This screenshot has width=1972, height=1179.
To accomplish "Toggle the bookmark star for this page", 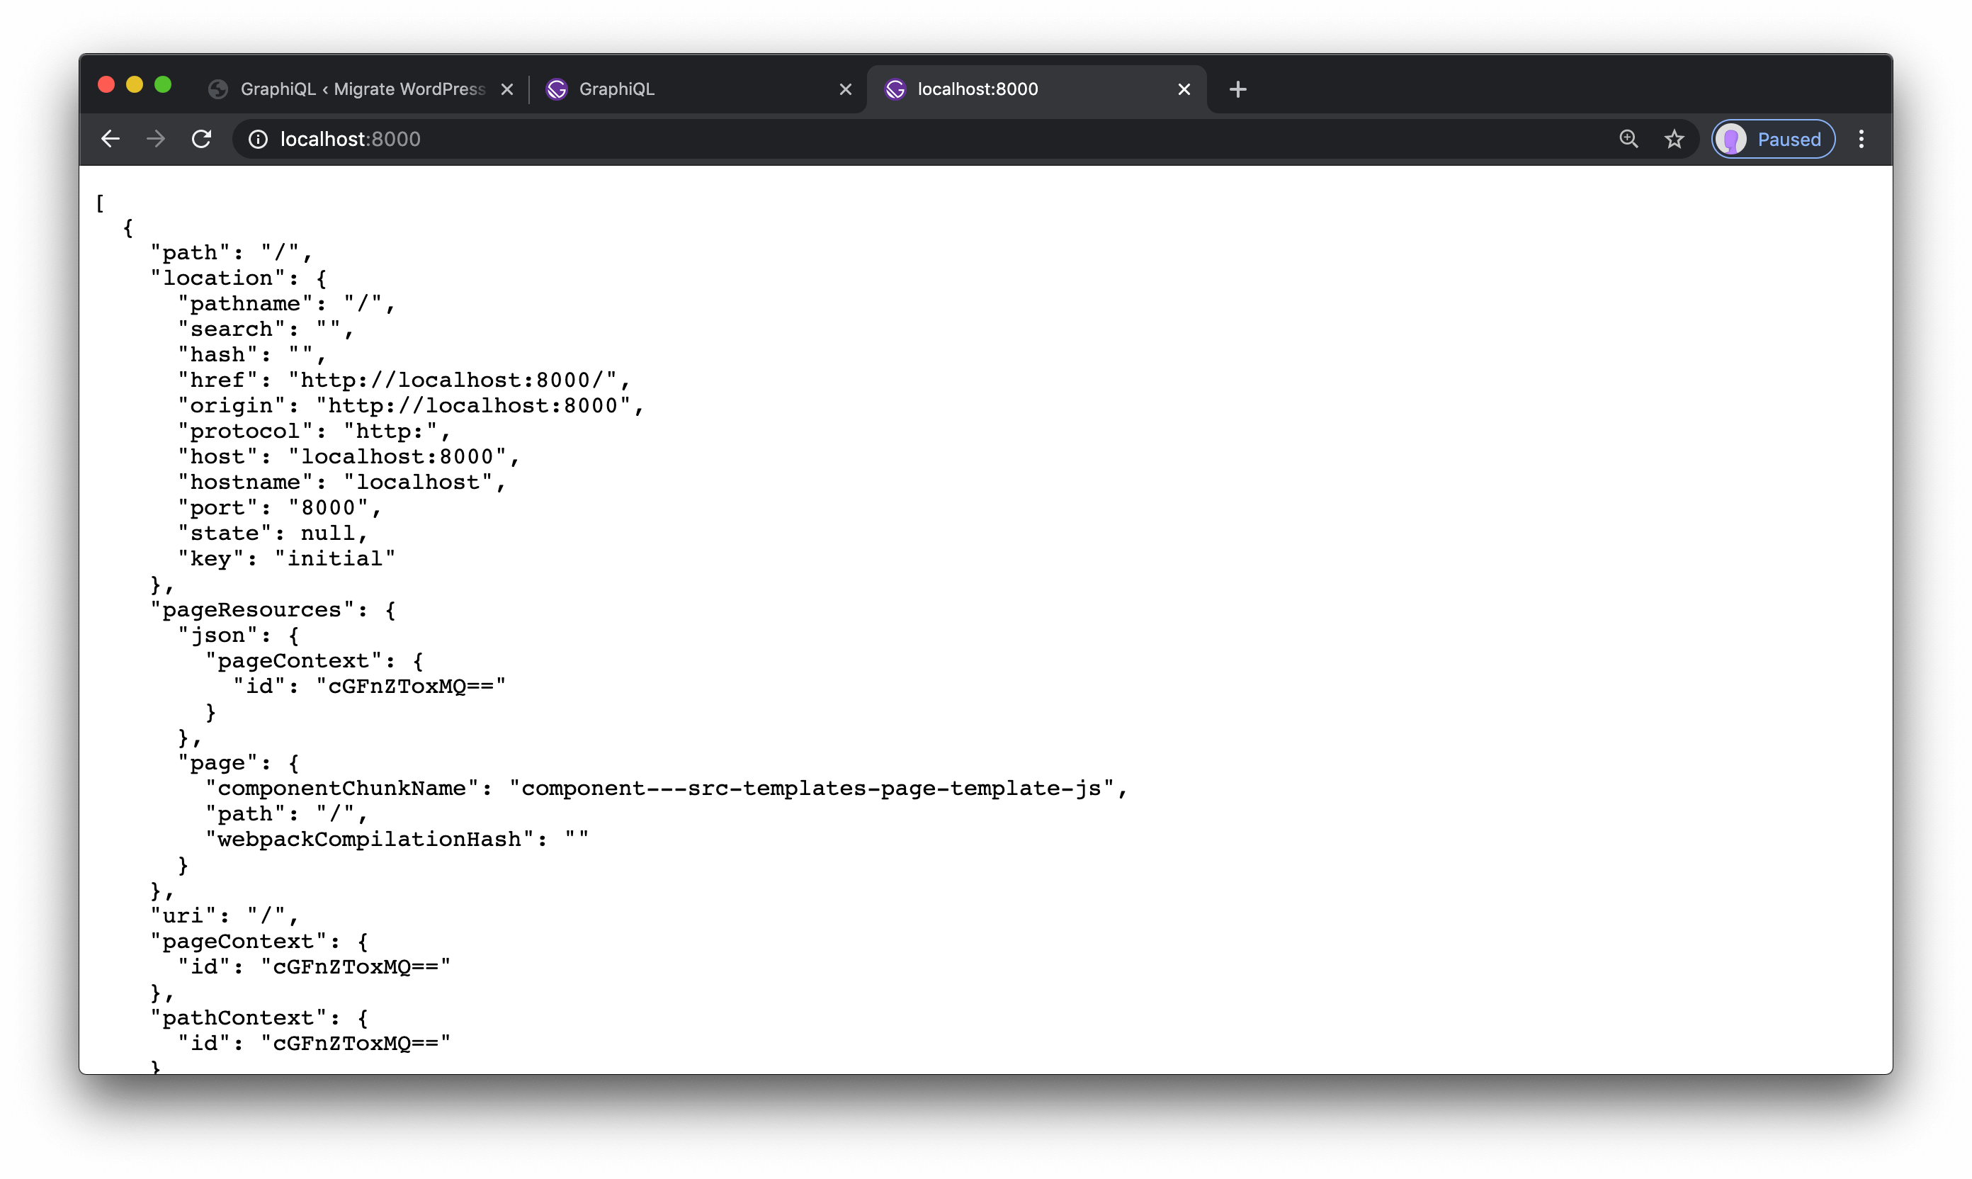I will pyautogui.click(x=1674, y=139).
